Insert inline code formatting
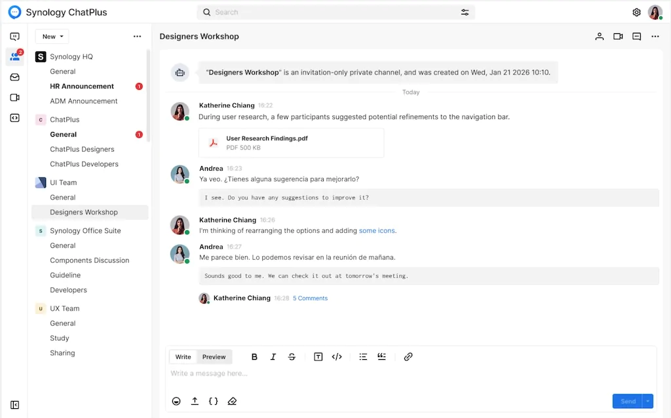671x418 pixels. [x=337, y=357]
